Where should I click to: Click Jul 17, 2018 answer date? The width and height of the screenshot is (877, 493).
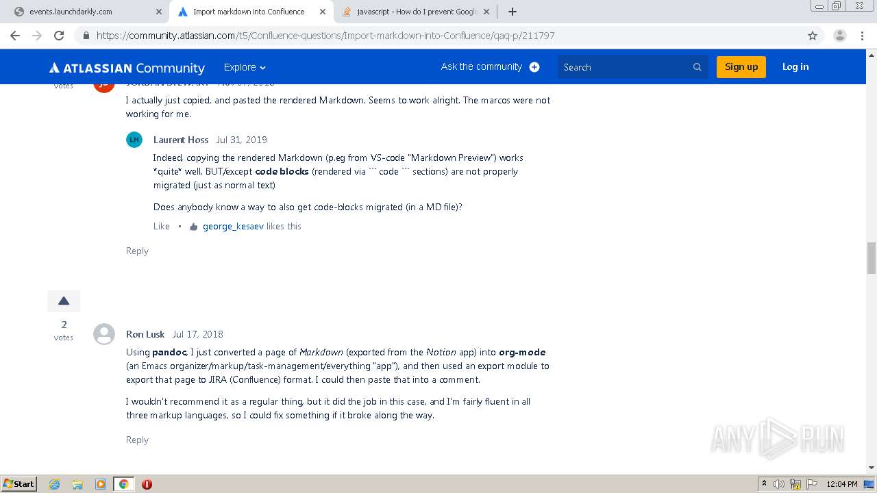coord(198,334)
